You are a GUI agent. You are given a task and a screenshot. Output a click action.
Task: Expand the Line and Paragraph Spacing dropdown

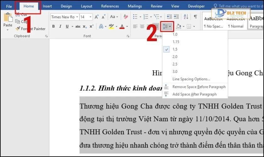point(168,26)
